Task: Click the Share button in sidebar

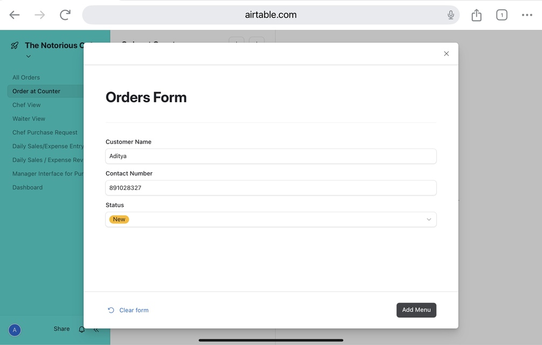Action: (61, 329)
